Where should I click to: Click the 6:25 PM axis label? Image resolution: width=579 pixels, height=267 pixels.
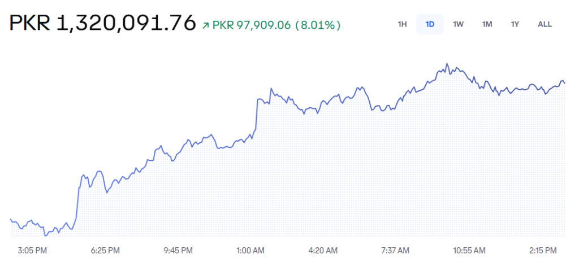coord(105,250)
